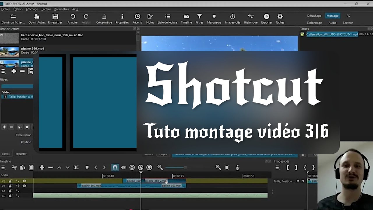Open the timeline hamburger menu

pyautogui.click(x=3, y=167)
